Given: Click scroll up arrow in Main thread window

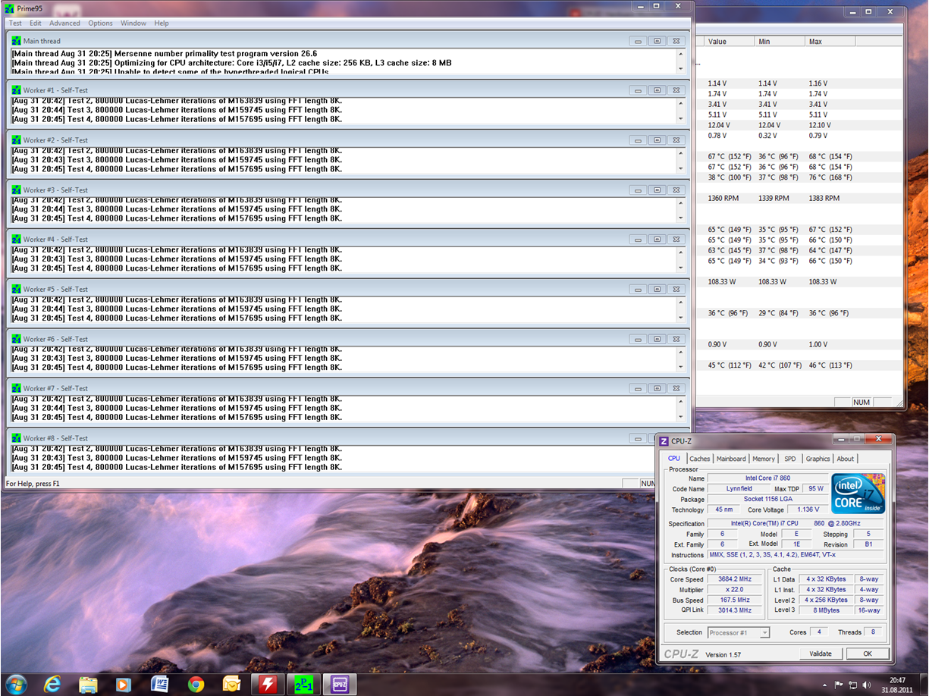Looking at the screenshot, I should (x=681, y=53).
